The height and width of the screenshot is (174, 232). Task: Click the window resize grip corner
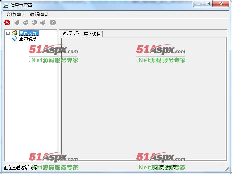click(227, 169)
